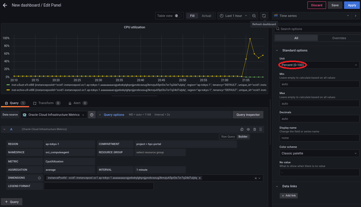Open the Query inspector
This screenshot has height=207, width=361.
[248, 115]
